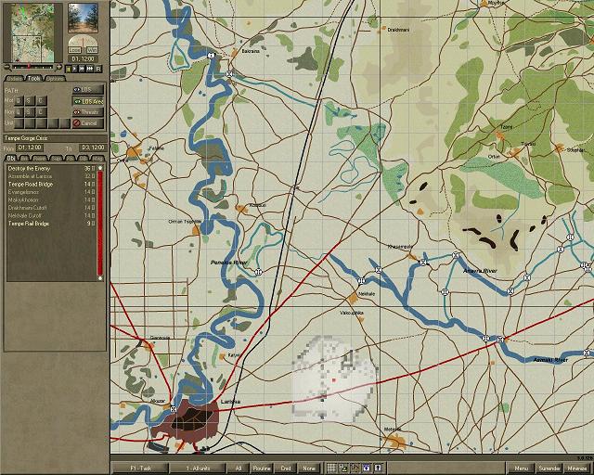
Task: Click the F1 - Task filter button
Action: click(x=140, y=469)
